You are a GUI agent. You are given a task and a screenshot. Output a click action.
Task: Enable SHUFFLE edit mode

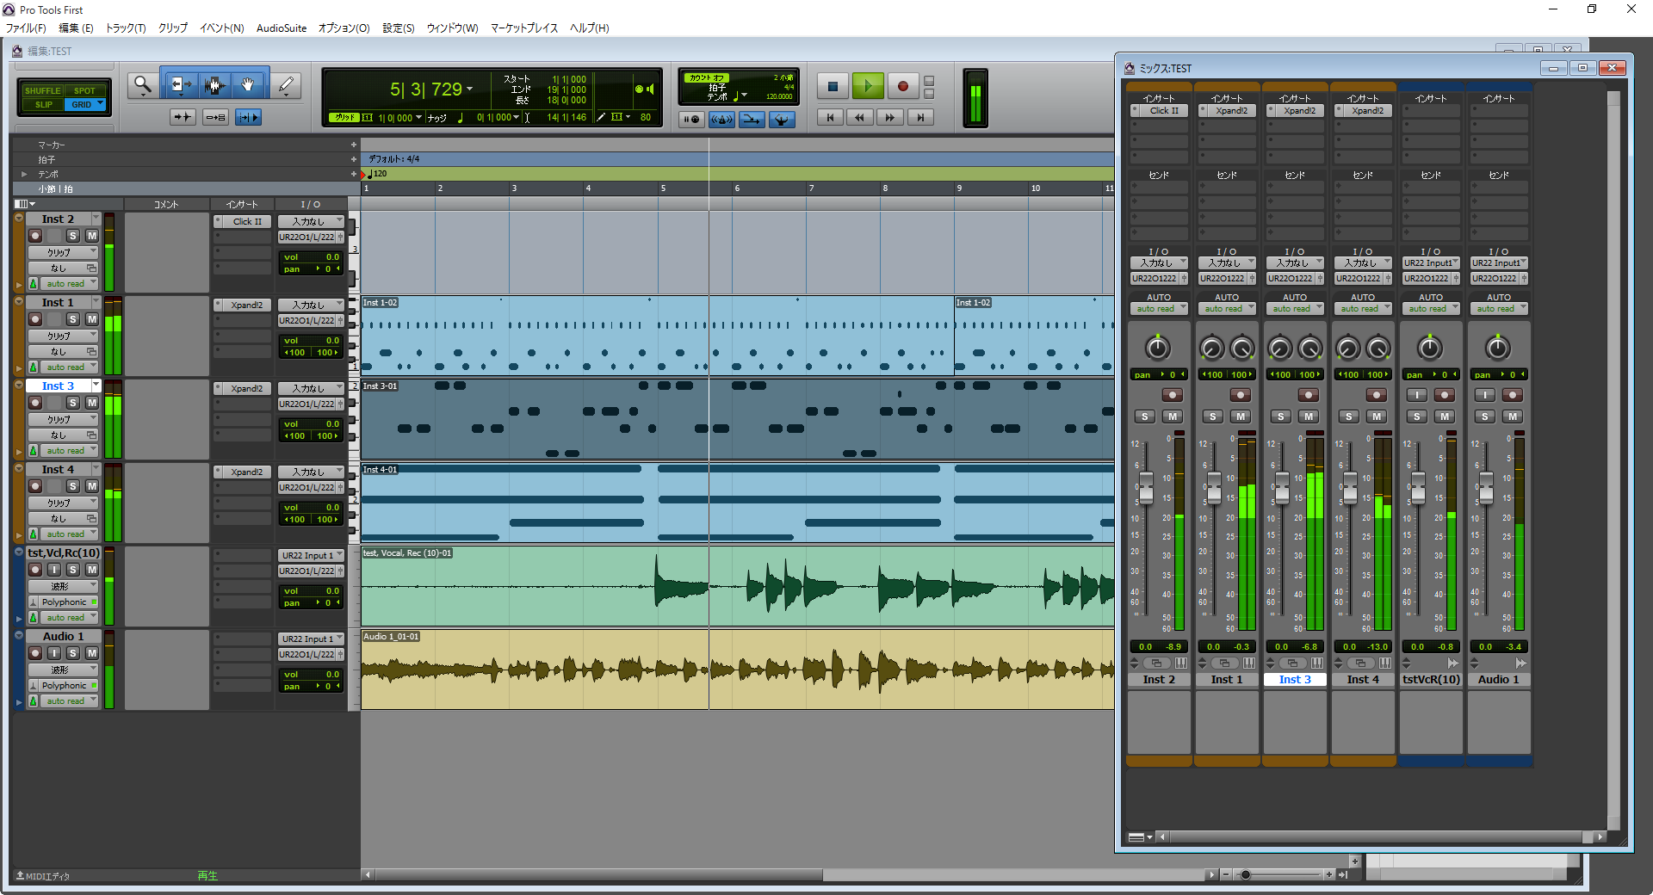[42, 90]
